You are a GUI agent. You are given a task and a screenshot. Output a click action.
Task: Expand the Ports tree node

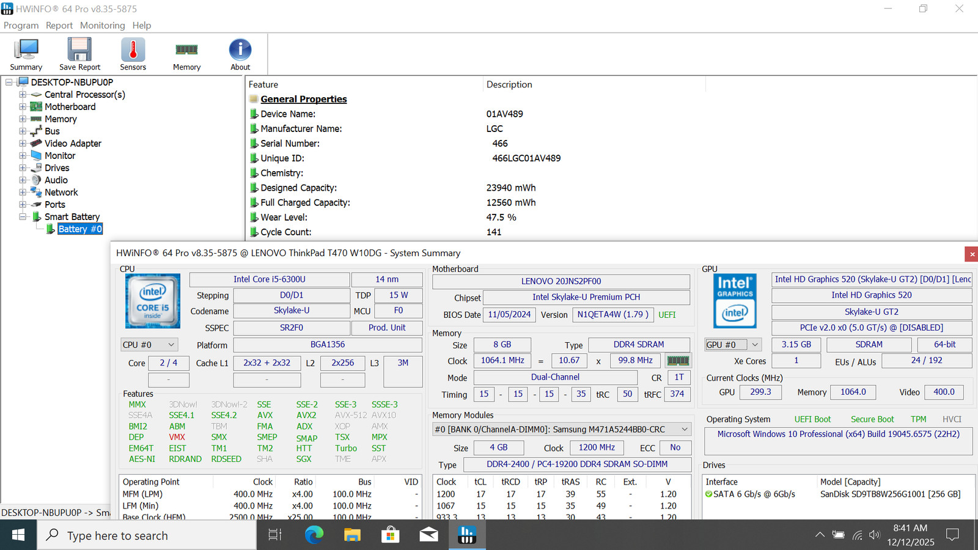click(x=23, y=205)
